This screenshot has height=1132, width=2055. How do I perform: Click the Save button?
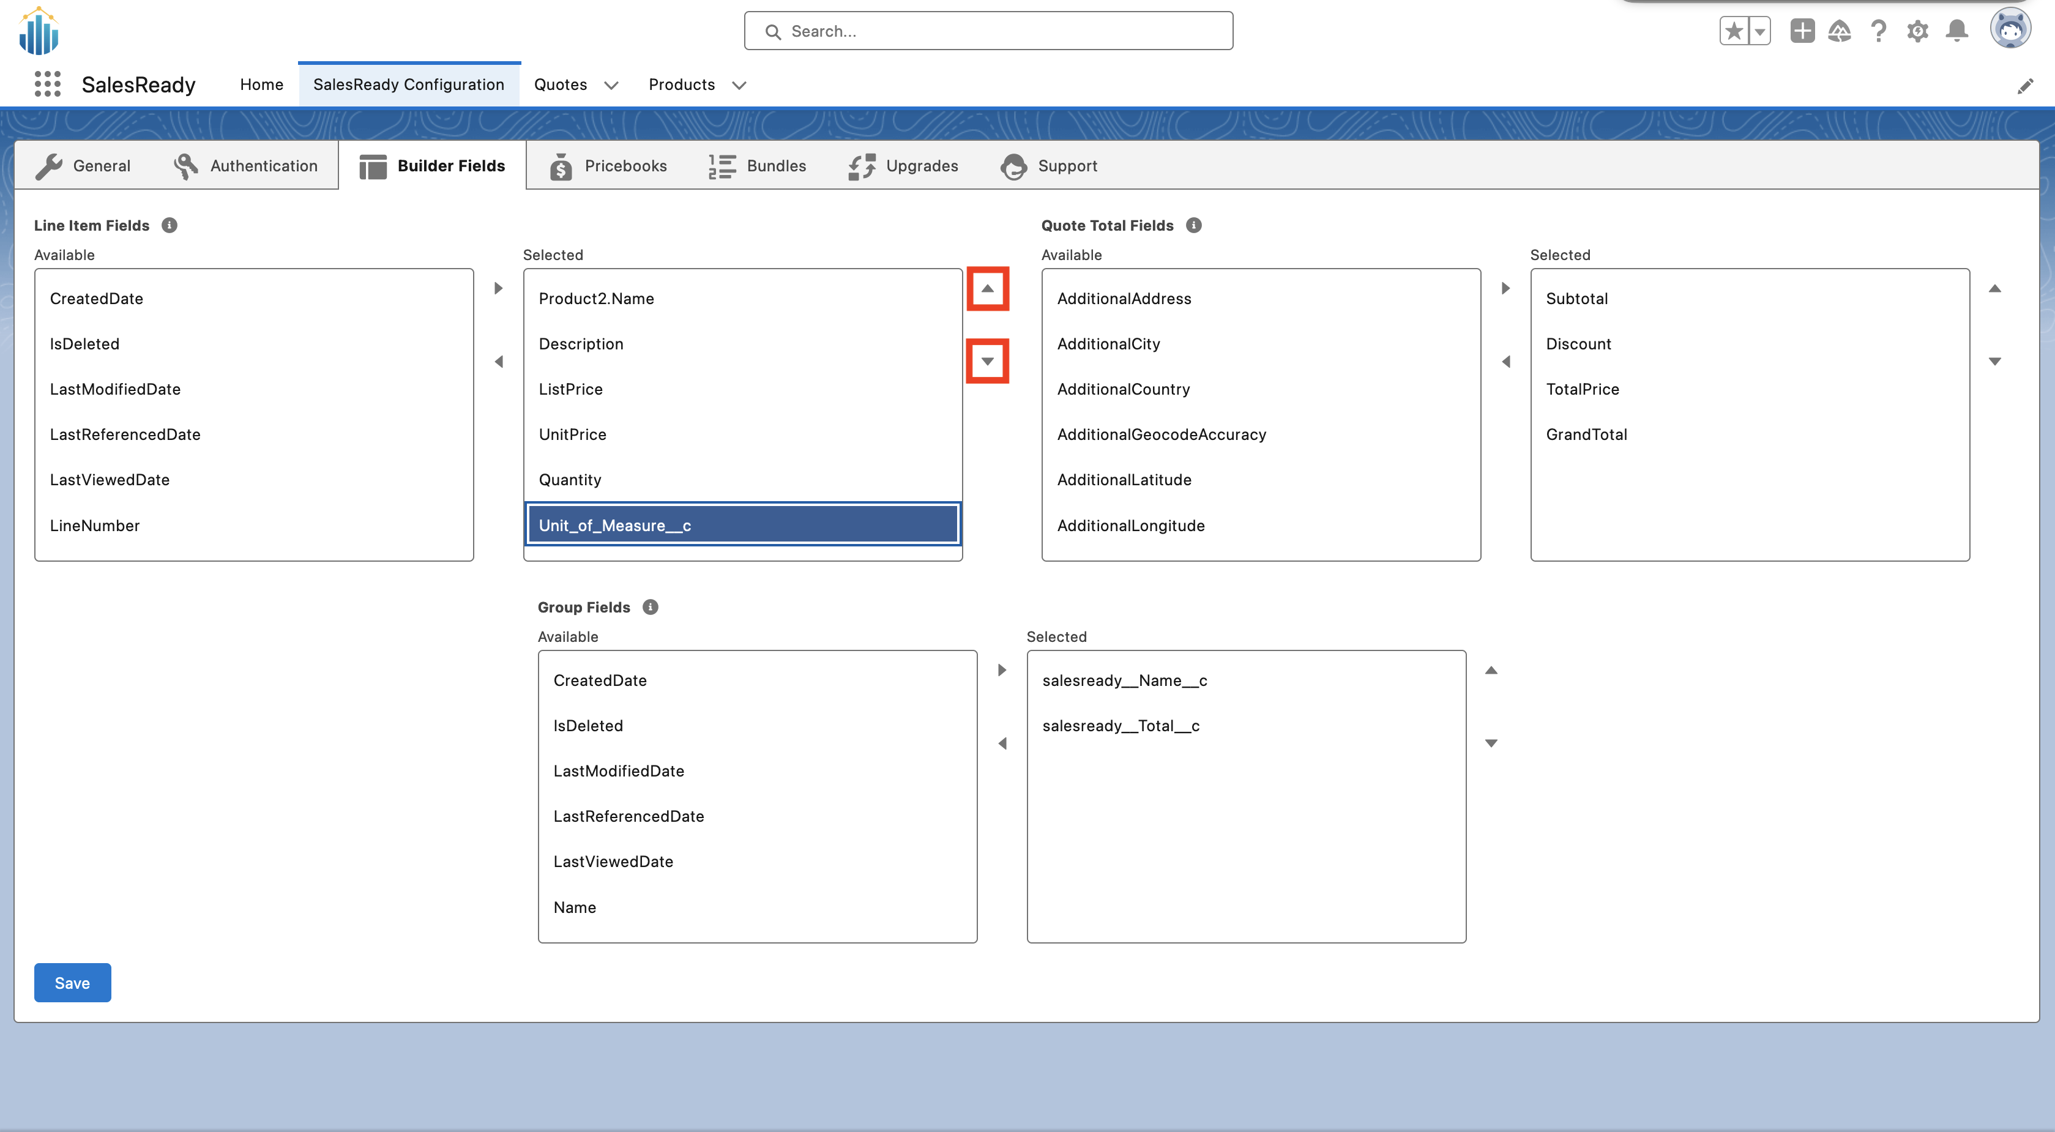[72, 983]
